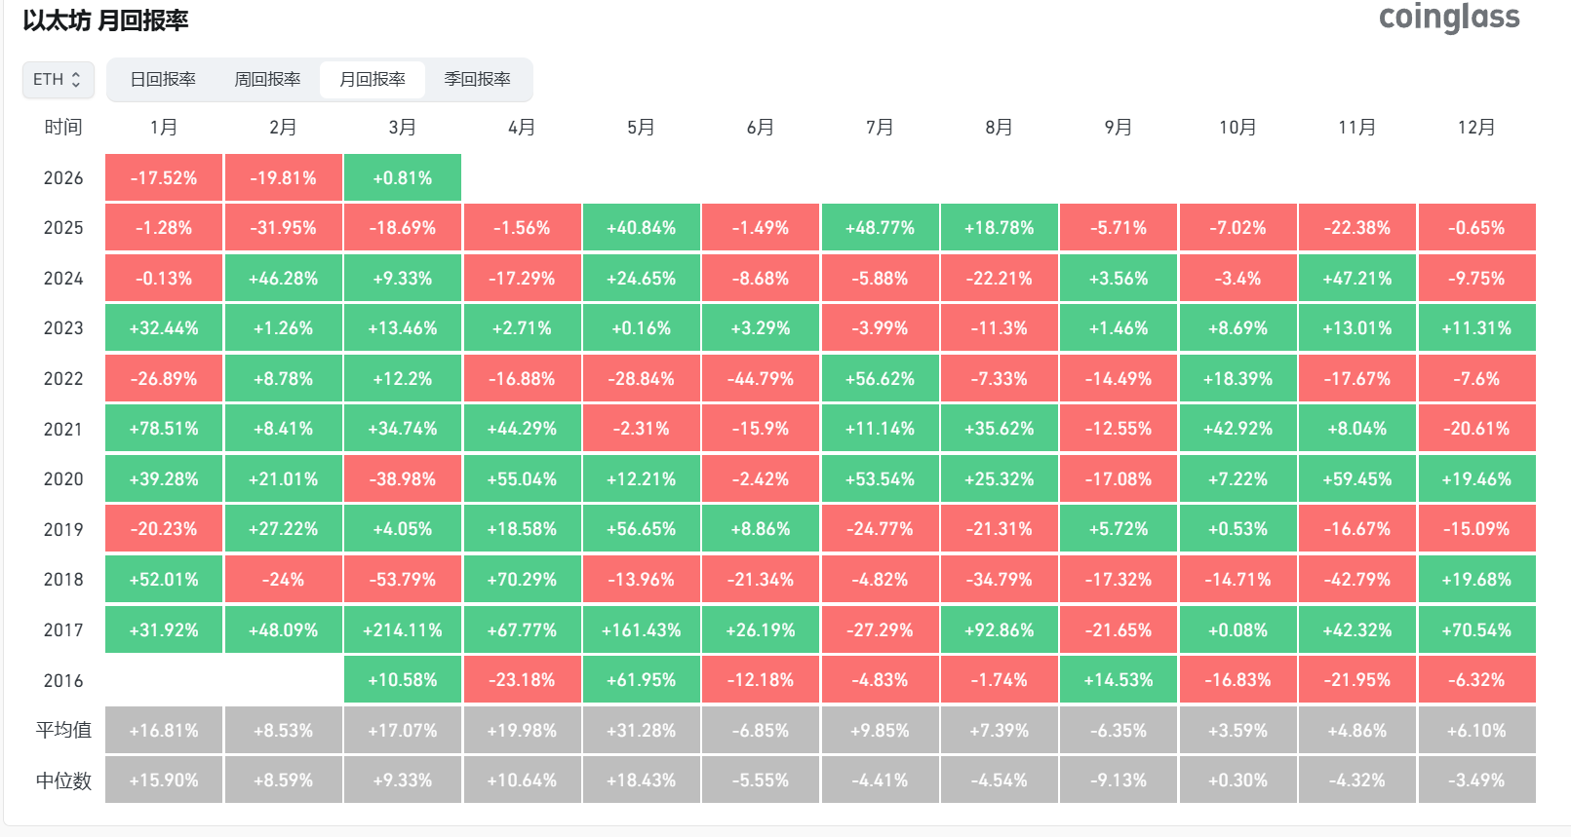Viewport: 1571px width, 837px height.
Task: Select the 2024 November +47.21% cell
Action: click(1356, 279)
